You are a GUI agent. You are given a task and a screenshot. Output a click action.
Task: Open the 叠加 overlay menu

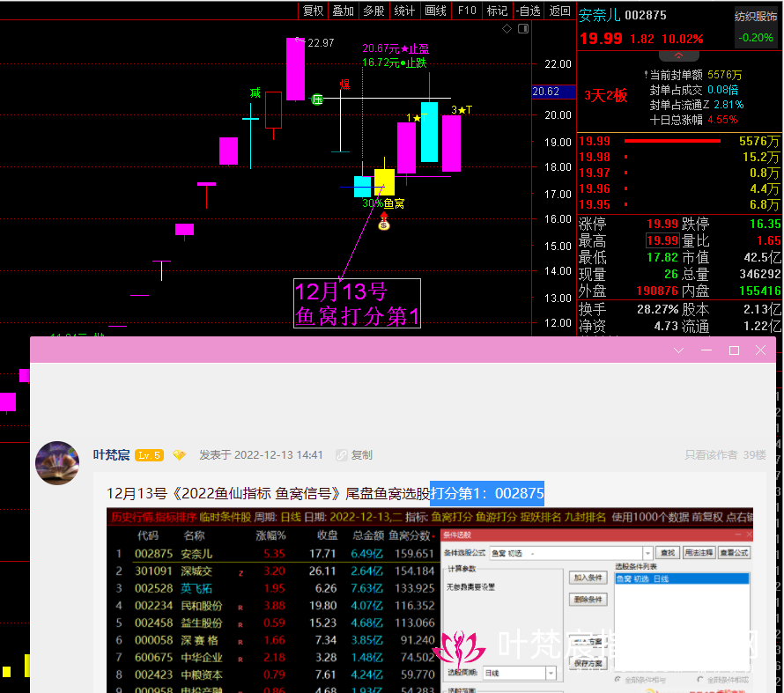(x=343, y=11)
